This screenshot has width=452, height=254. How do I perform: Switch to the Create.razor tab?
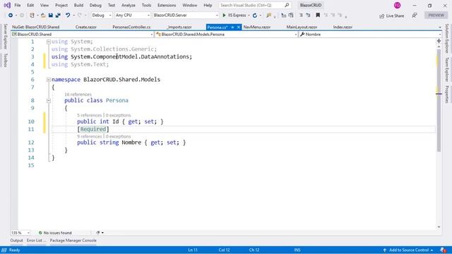86,27
